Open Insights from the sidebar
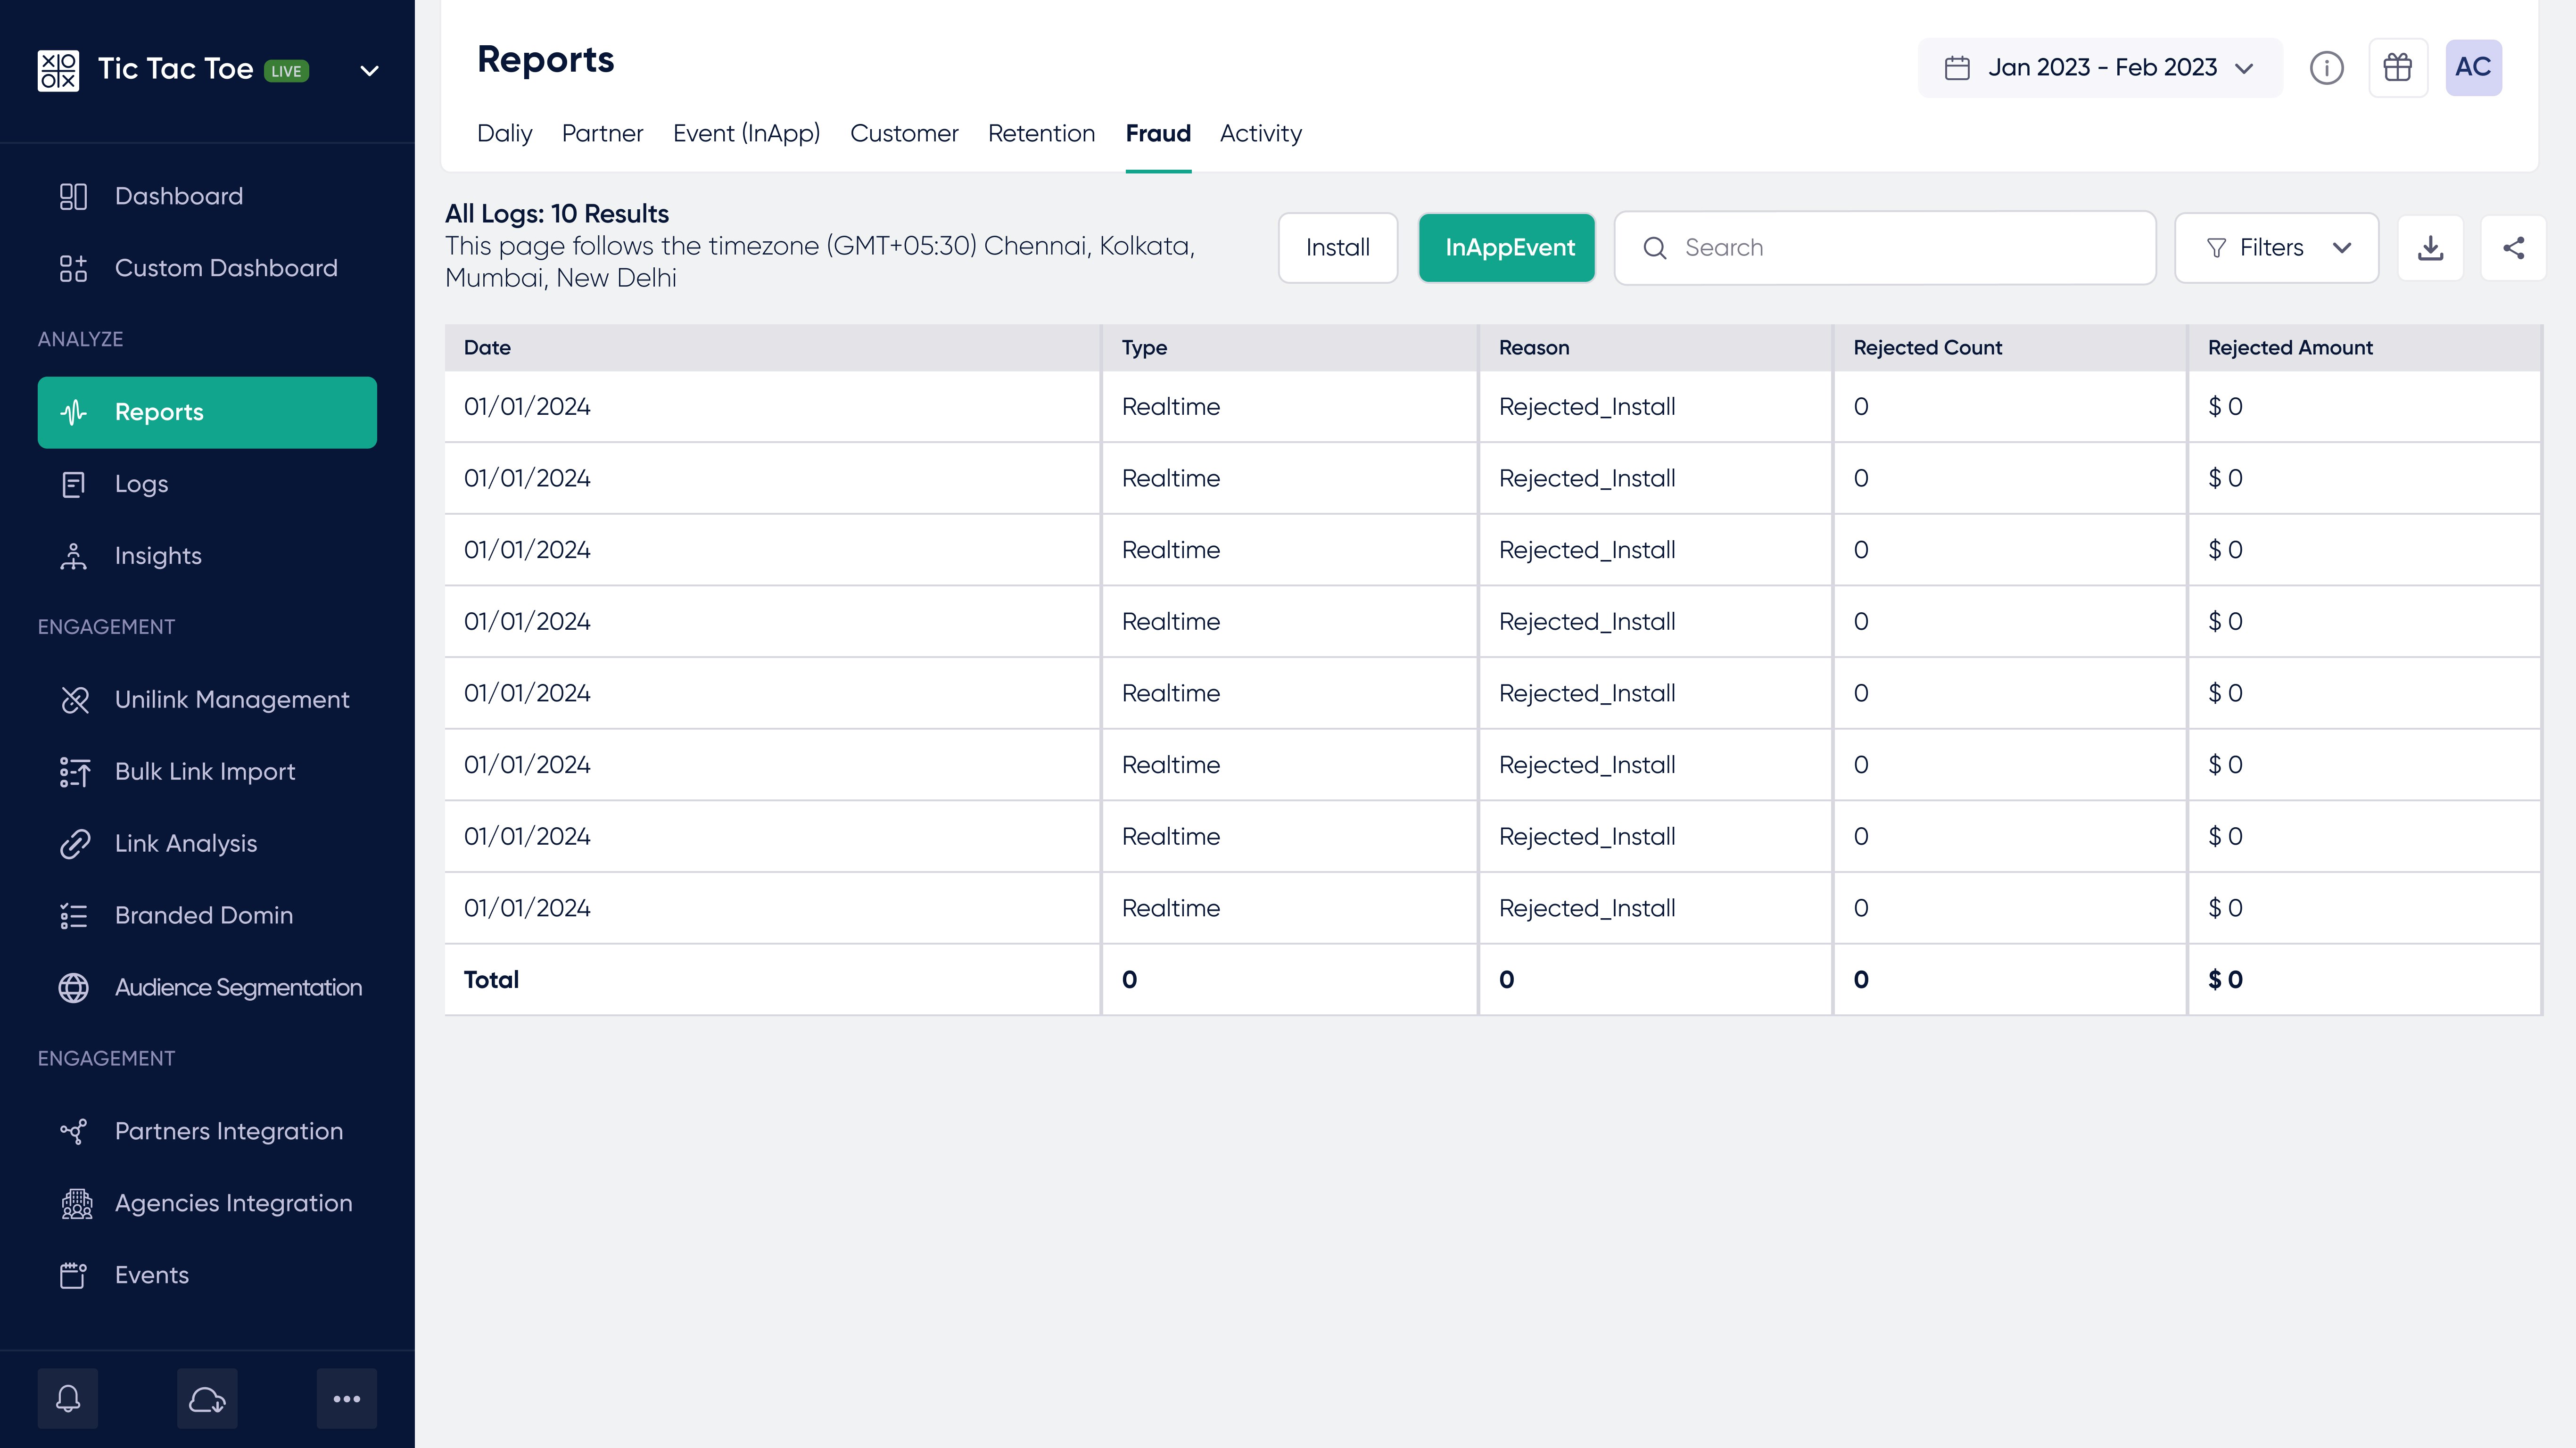2576x1448 pixels. 207,556
